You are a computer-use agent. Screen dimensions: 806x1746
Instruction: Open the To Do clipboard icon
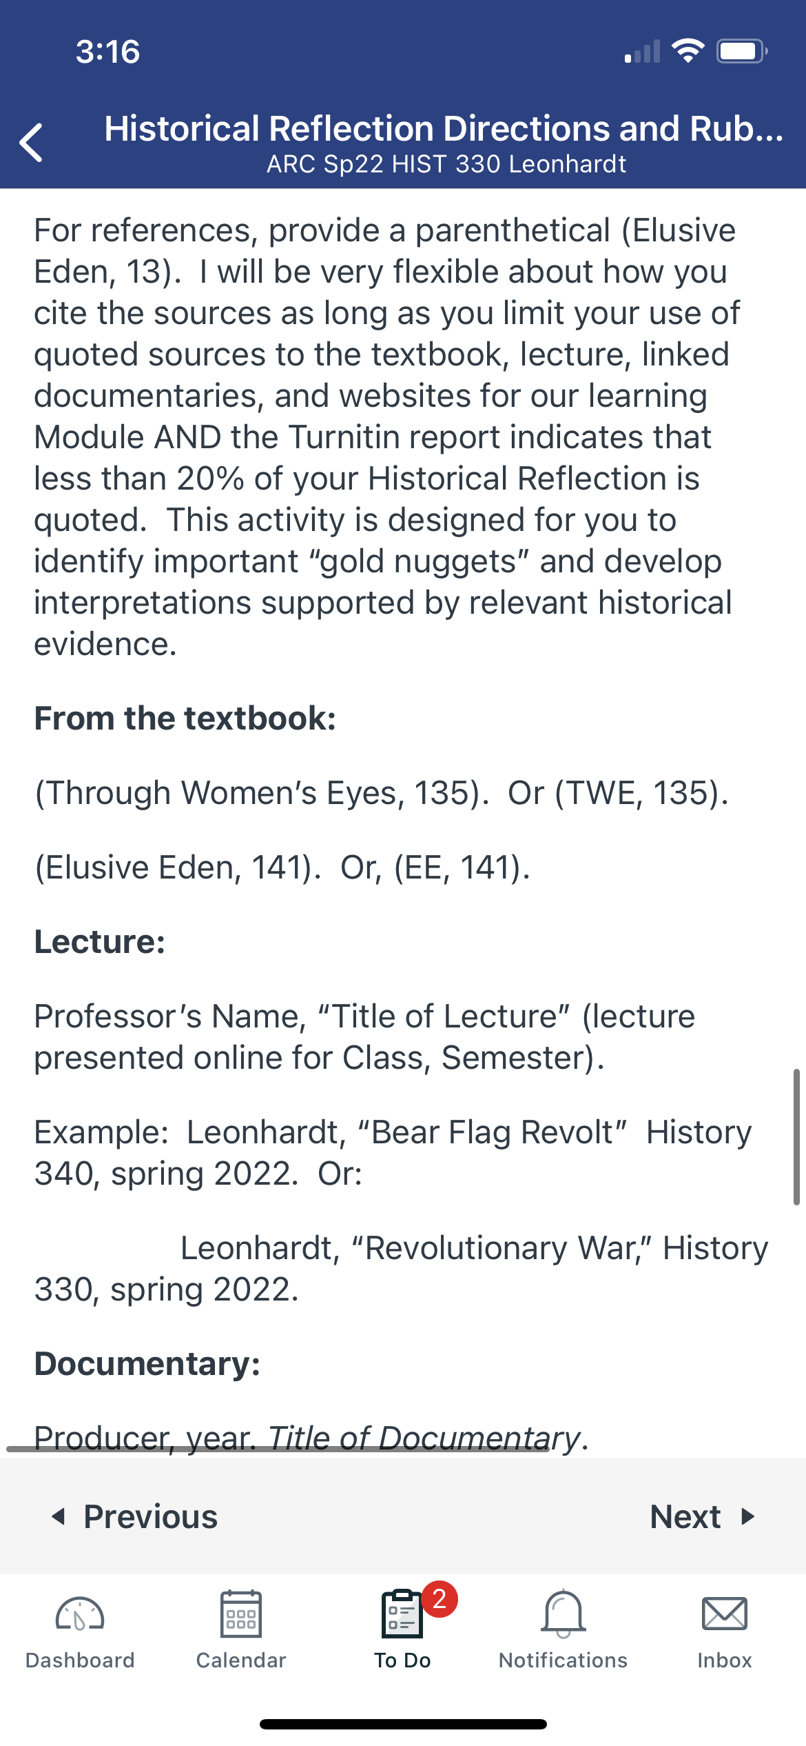point(402,1614)
